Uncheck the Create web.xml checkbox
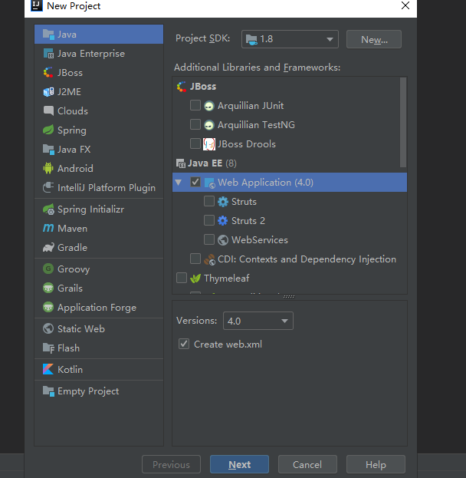The height and width of the screenshot is (478, 466). point(184,344)
